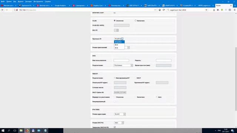
Task: Open PPP Подключение Постоянно dropdown
Action: (123, 65)
